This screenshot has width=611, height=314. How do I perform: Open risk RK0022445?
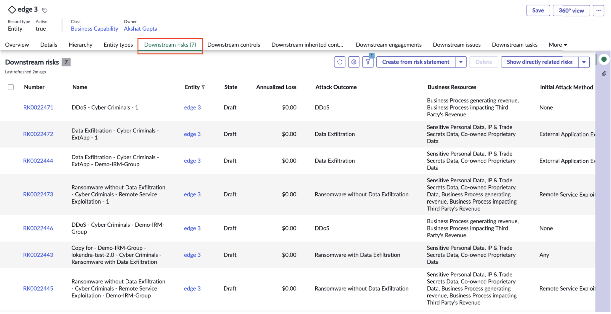[38, 288]
